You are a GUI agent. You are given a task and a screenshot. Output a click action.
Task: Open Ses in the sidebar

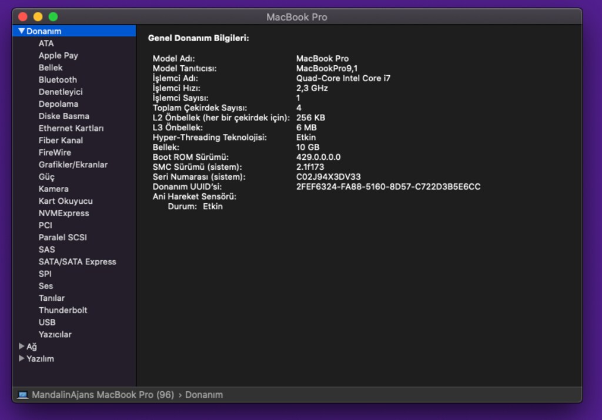tap(46, 286)
